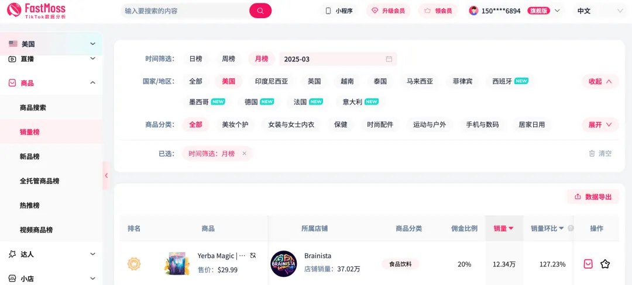
Task: Expand product categories with 展开
Action: (600, 124)
